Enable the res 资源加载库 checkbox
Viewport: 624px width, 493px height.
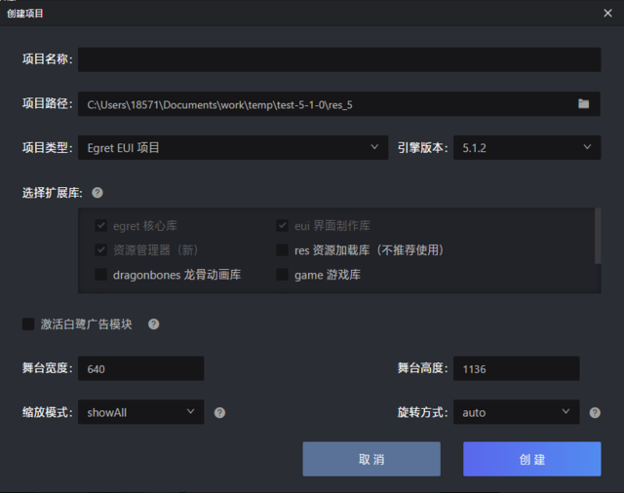tap(282, 250)
